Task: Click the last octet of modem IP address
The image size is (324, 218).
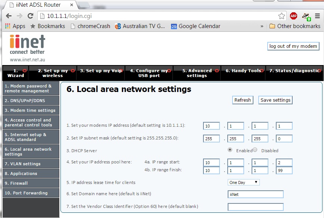Action: (284, 126)
